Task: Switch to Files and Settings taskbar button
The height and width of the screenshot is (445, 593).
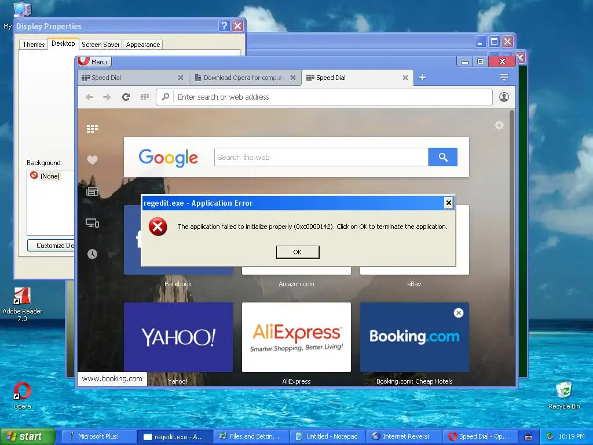Action: tap(251, 436)
